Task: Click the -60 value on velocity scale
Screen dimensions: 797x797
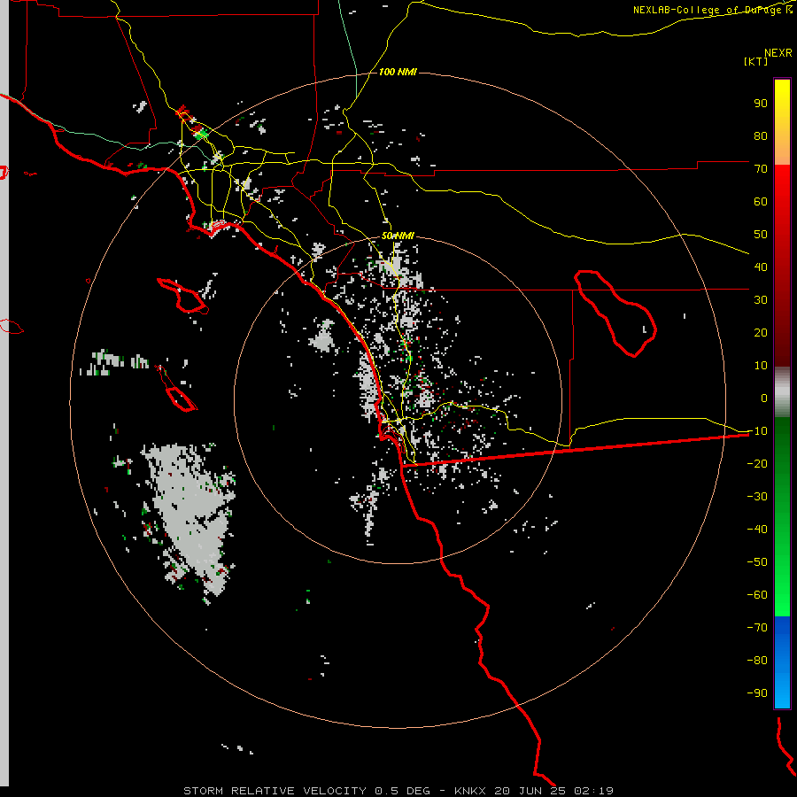Action: 757,595
